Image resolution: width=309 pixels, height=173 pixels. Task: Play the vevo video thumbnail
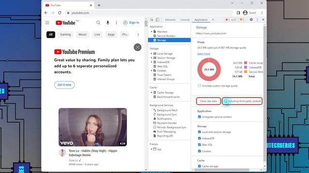click(93, 127)
